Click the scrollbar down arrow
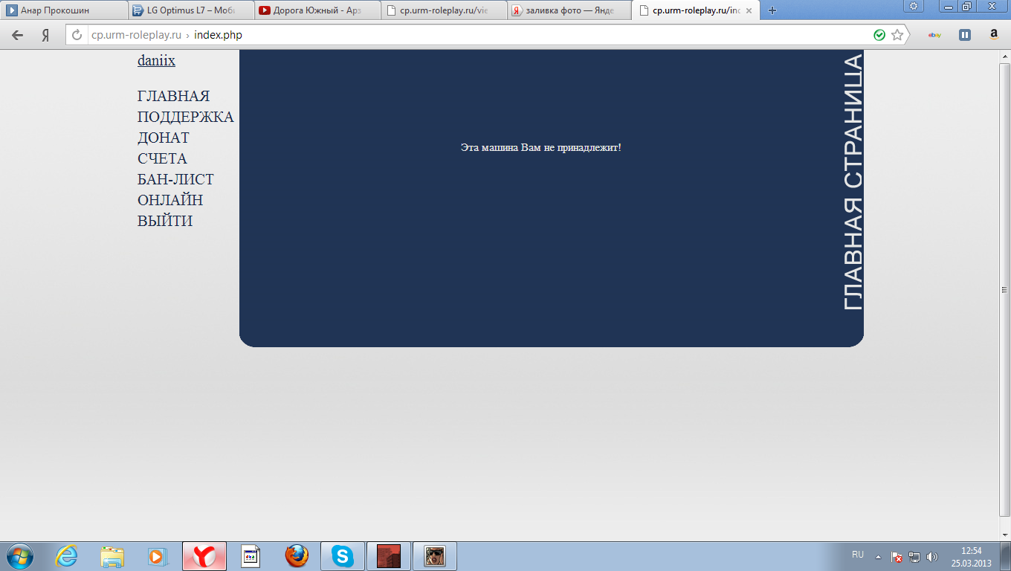1011x571 pixels. (1005, 535)
